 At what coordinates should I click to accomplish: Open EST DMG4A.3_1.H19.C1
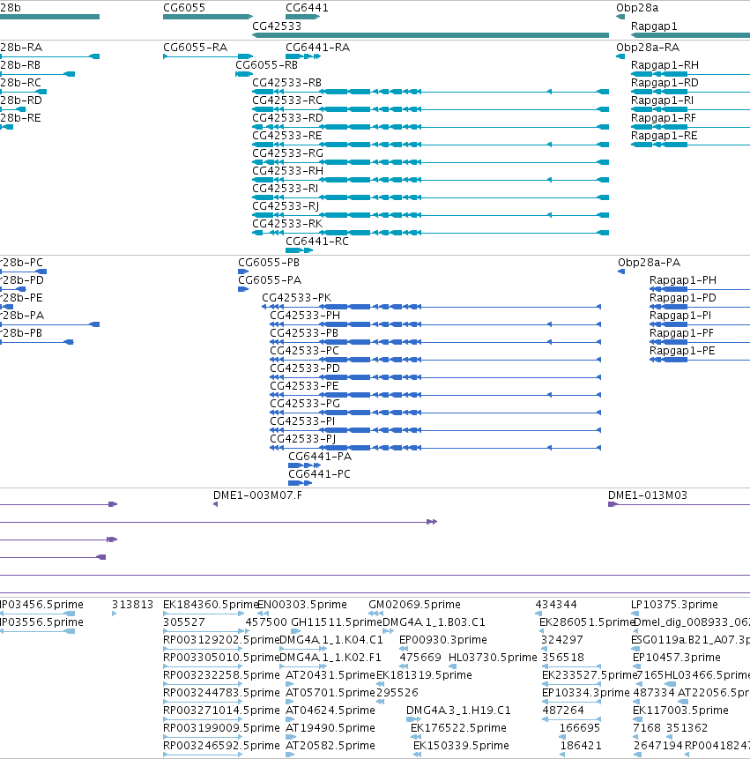[458, 711]
